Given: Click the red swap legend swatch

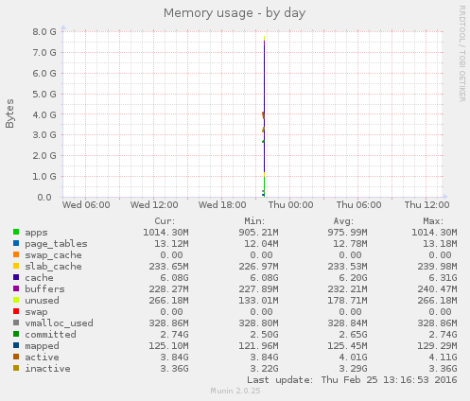Looking at the screenshot, I should [16, 311].
